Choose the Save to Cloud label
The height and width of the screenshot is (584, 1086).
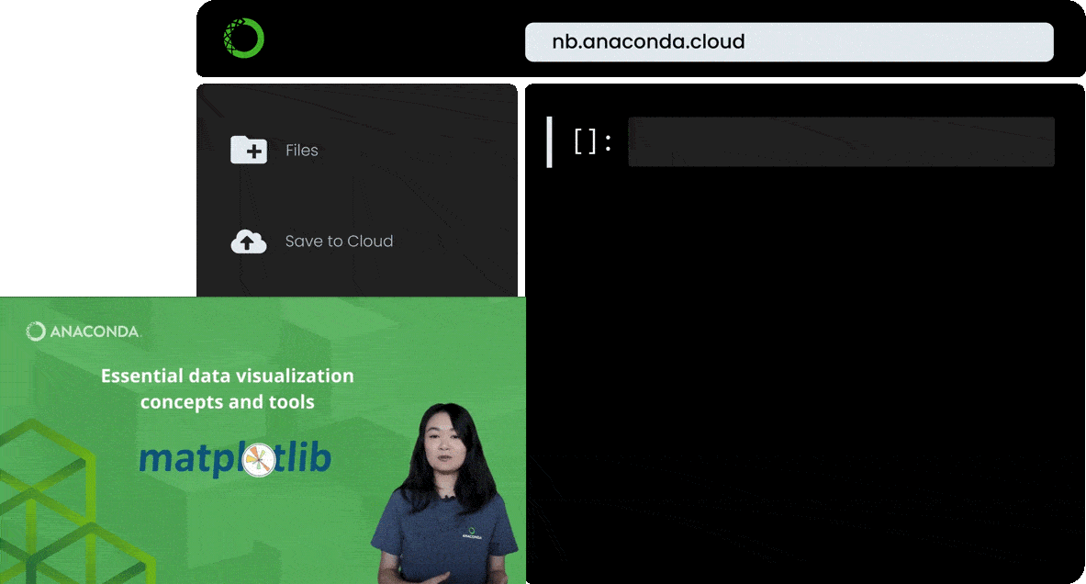340,241
